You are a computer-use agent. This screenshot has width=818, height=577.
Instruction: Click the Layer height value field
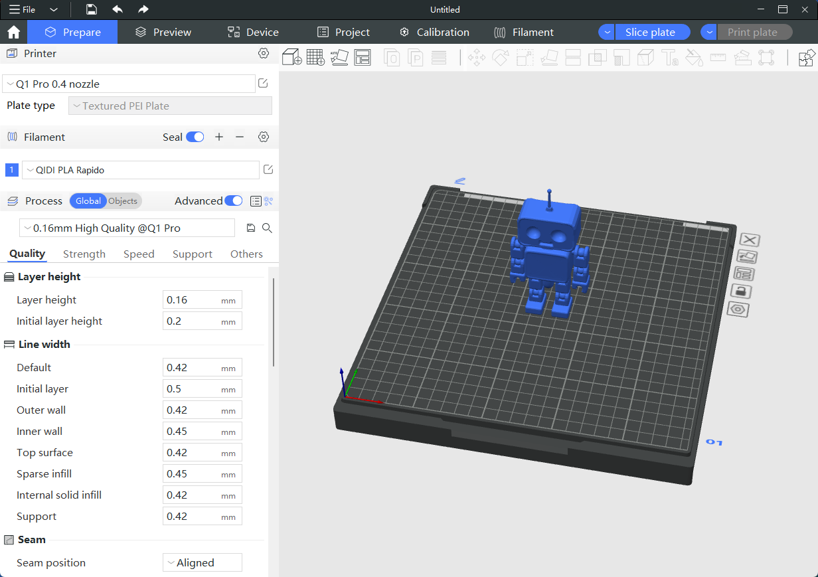pos(203,299)
